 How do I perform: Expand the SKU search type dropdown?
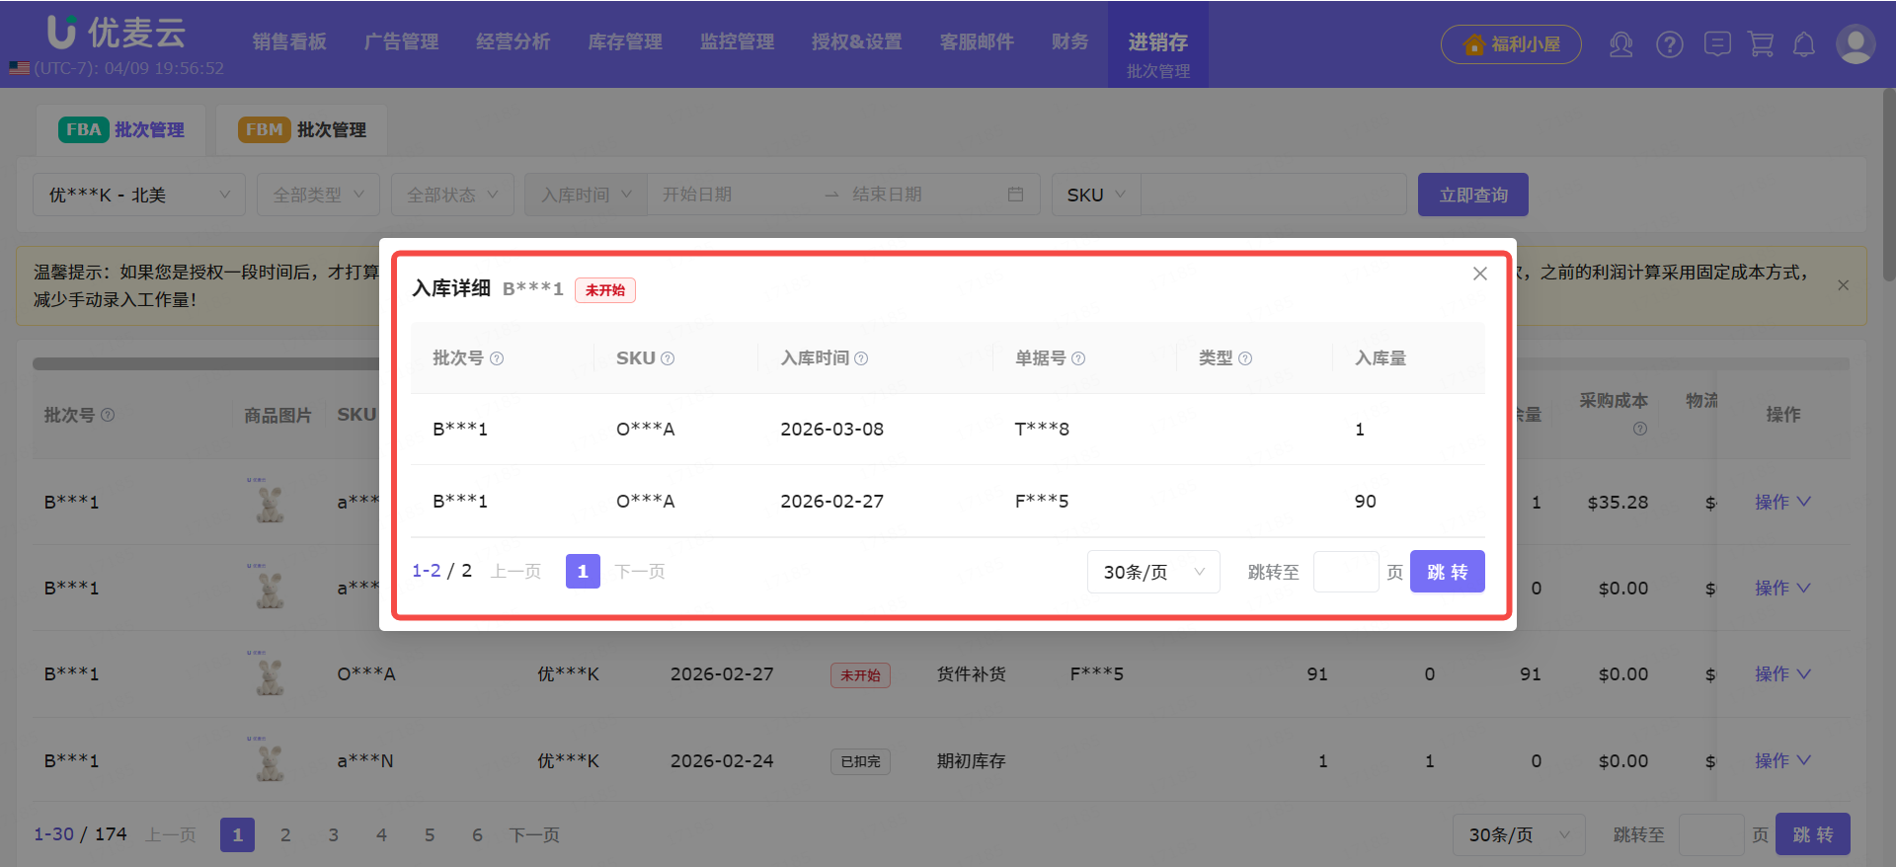pos(1095,195)
